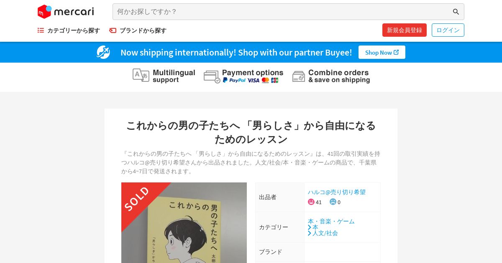Open ブランドから探す menu
The height and width of the screenshot is (263, 502).
pos(143,30)
